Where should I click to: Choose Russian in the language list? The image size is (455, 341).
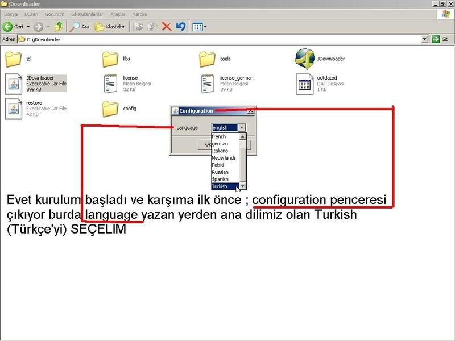(x=225, y=172)
